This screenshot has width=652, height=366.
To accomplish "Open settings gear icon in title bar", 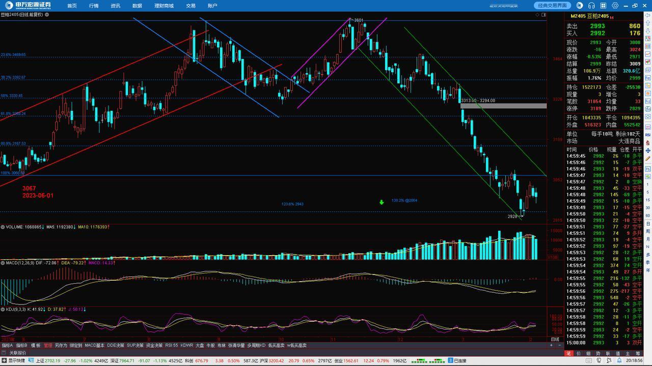I will tap(615, 6).
